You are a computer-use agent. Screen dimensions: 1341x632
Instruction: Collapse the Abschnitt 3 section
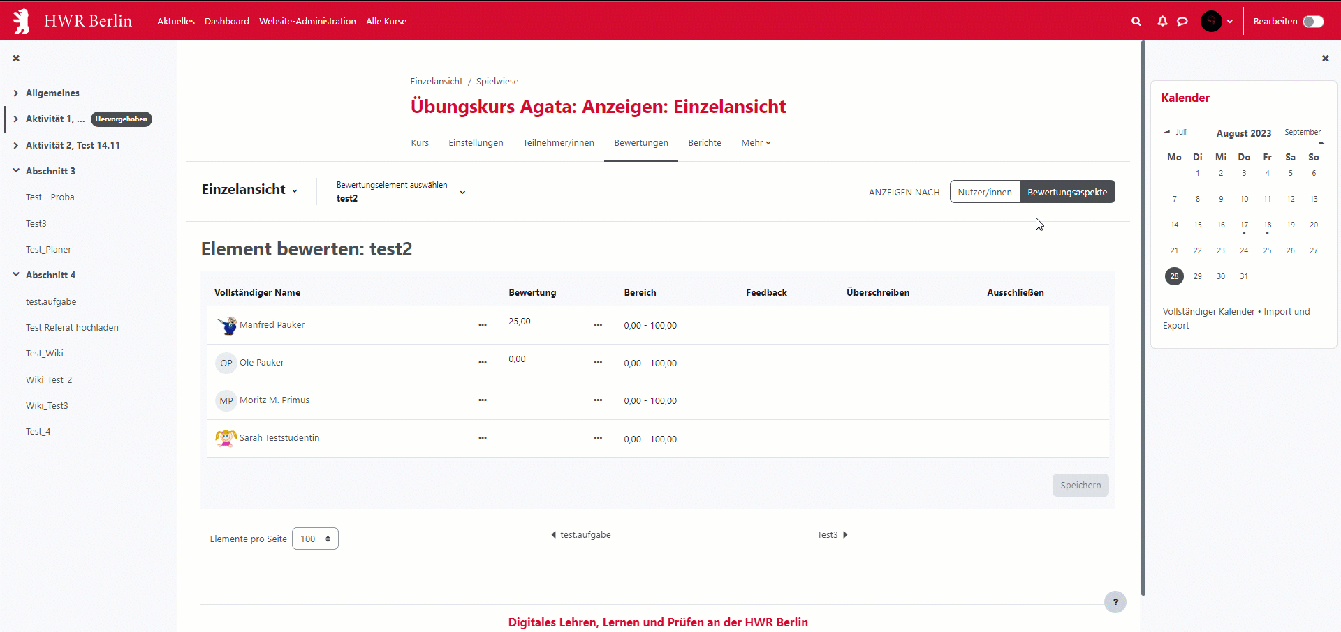[16, 171]
